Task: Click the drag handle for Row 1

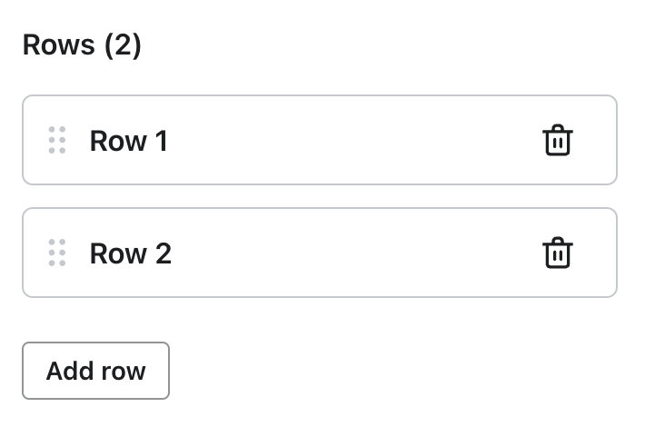Action: [x=57, y=141]
